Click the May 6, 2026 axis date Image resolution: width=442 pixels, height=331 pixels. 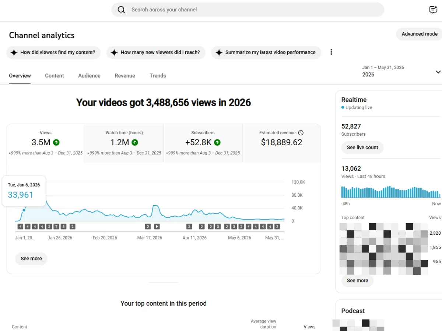(239, 238)
